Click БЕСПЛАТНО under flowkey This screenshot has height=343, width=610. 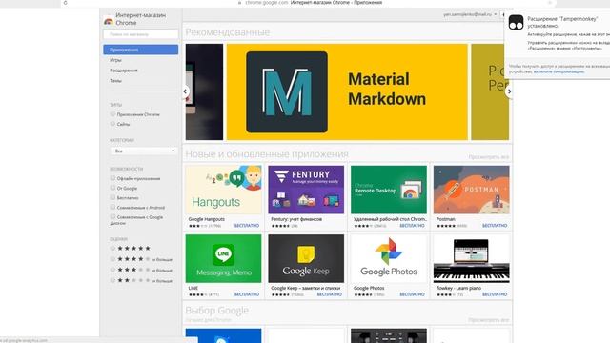point(495,294)
